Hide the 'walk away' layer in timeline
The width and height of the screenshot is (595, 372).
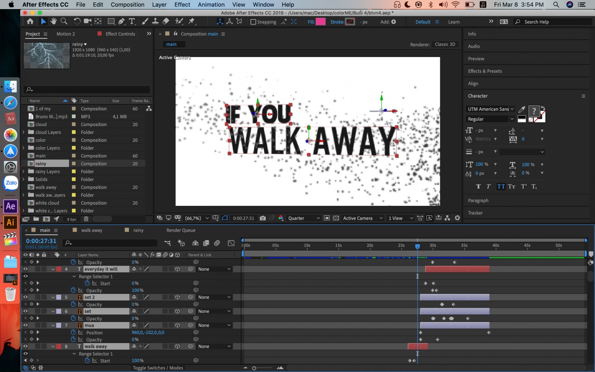tap(25, 346)
